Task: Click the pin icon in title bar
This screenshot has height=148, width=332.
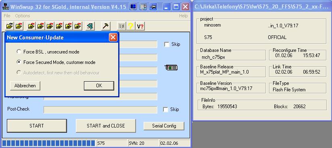Action: click(153, 7)
